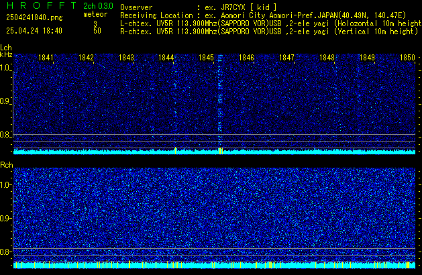Screen dimensions: 422x275
Task: Click the file name 2504241840.png
Action: click(x=34, y=17)
